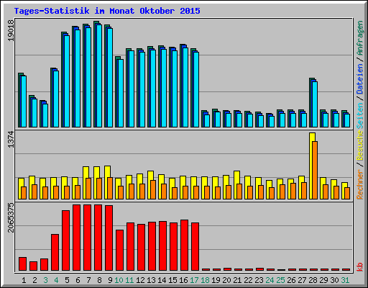368x288 pixels.
Task: Select the red kb legend label
Action: (x=360, y=267)
